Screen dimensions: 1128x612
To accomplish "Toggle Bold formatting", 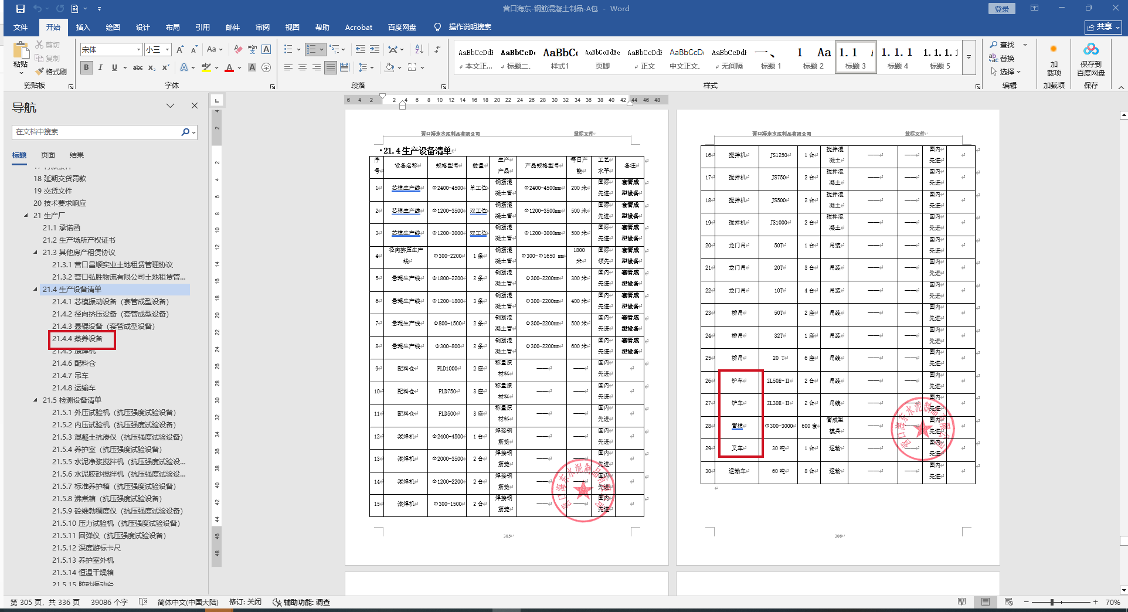I will point(86,67).
